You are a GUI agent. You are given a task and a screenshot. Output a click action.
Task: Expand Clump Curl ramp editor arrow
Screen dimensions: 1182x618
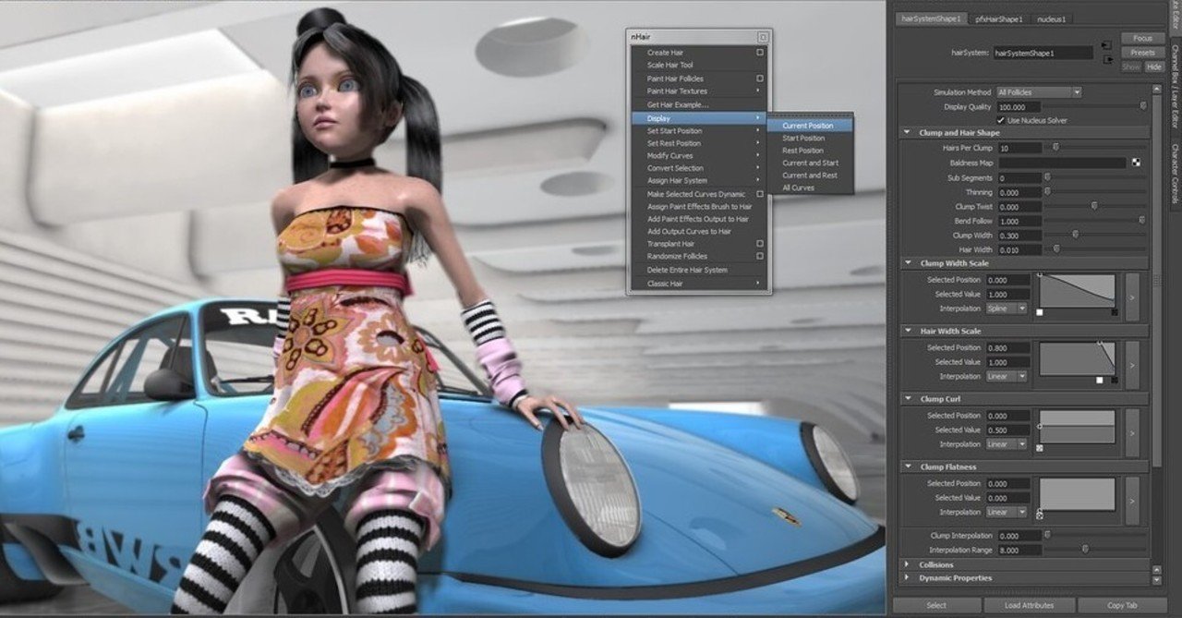1131,431
